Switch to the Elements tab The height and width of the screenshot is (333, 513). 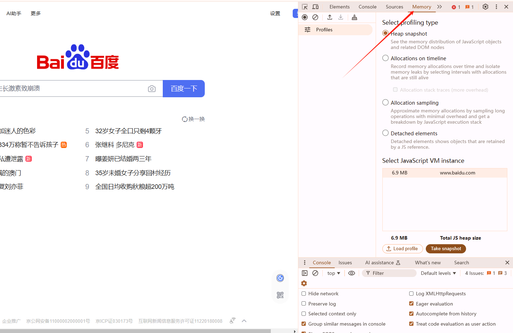coord(340,7)
